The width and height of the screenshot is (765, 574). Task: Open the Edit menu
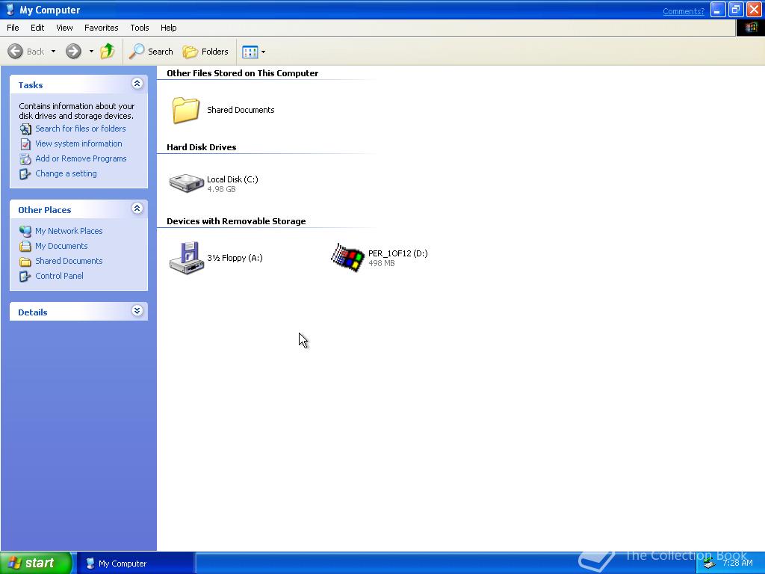[x=37, y=28]
